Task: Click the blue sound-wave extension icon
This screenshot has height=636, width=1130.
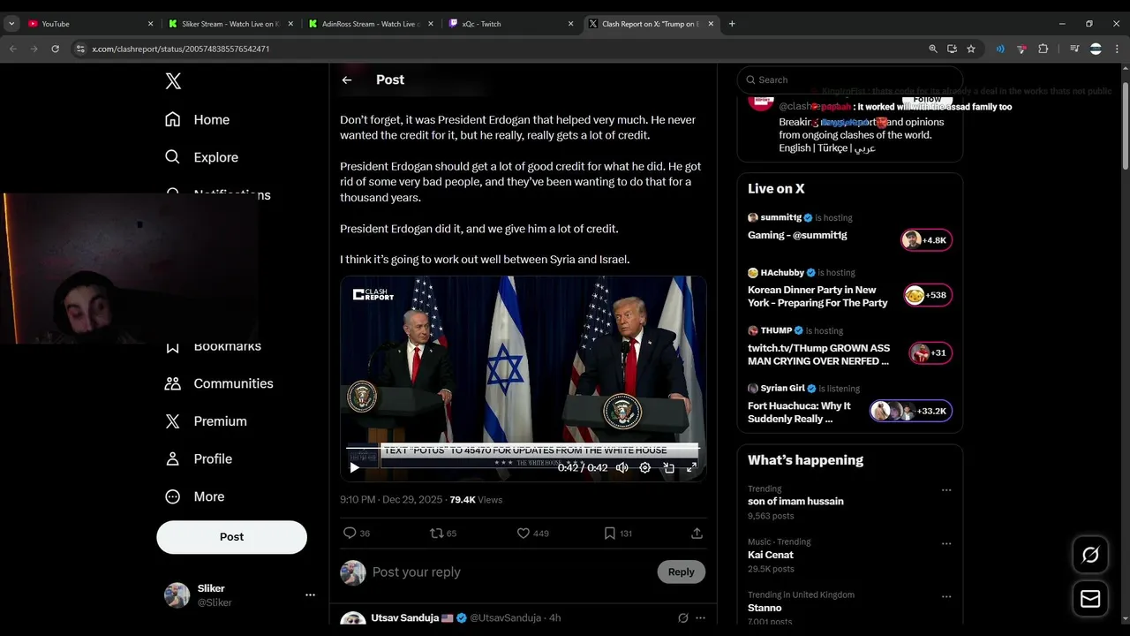Action: pyautogui.click(x=1000, y=49)
